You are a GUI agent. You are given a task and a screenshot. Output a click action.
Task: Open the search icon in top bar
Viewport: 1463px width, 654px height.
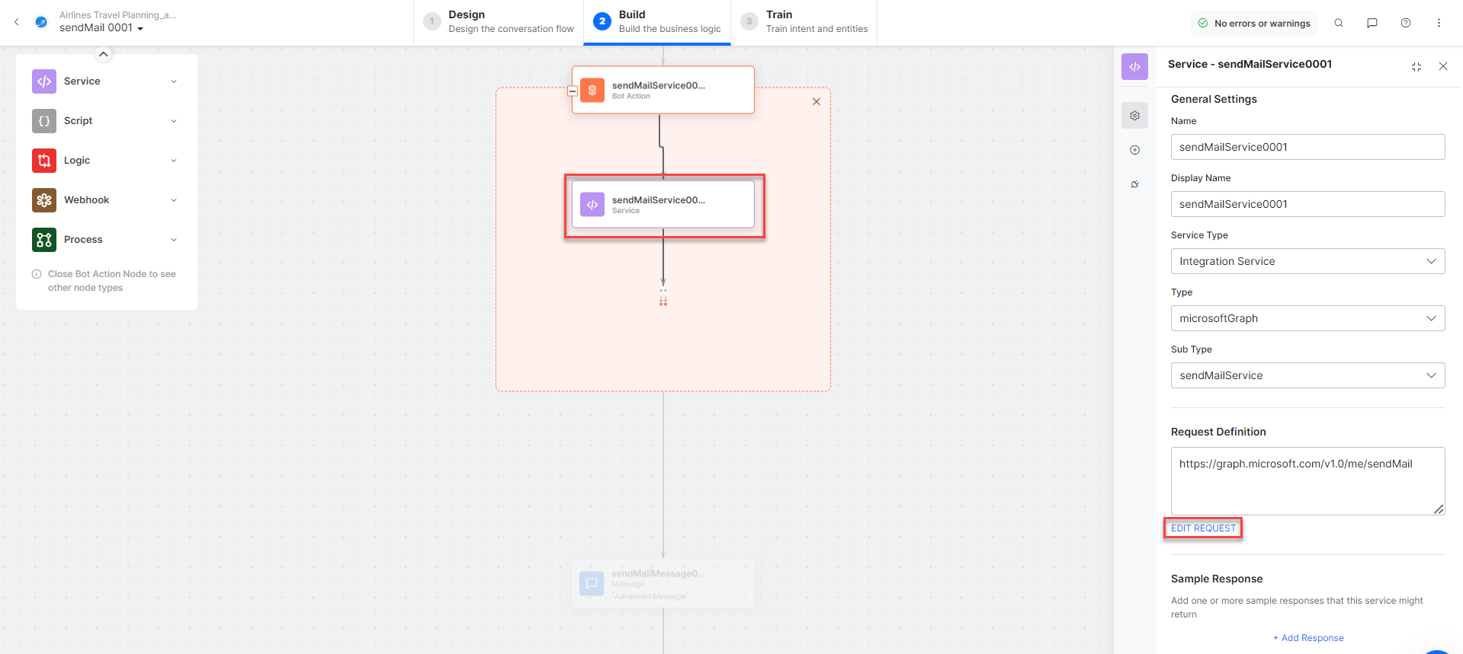tap(1339, 23)
